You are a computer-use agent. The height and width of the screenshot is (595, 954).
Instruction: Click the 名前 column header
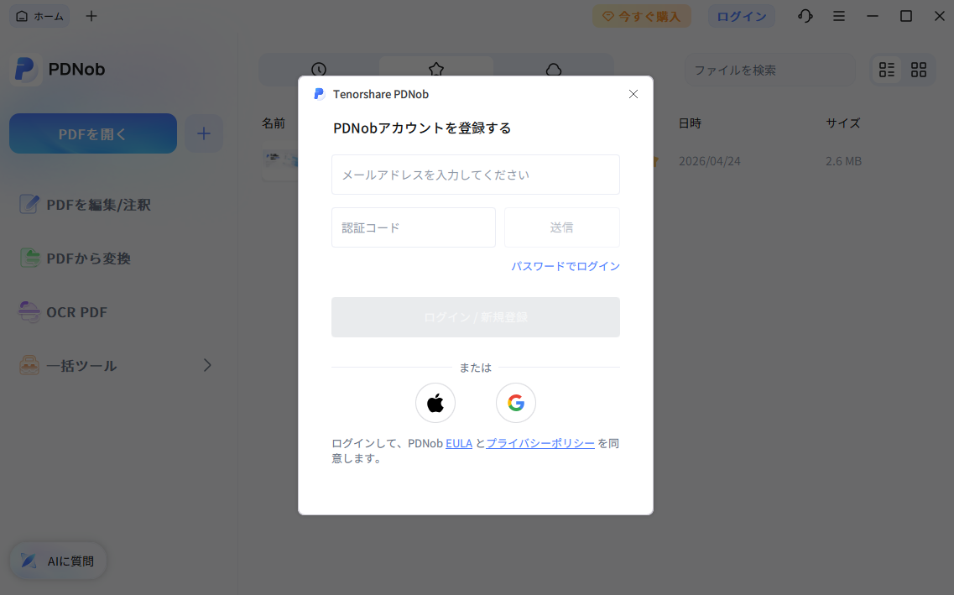(x=274, y=123)
